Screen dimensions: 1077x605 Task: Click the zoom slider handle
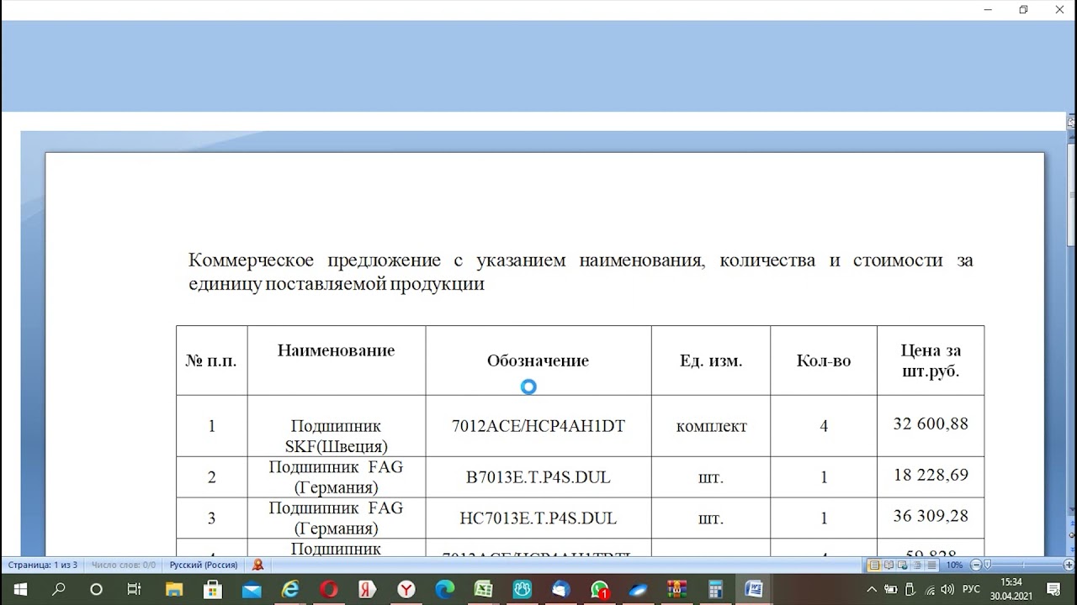pos(987,565)
